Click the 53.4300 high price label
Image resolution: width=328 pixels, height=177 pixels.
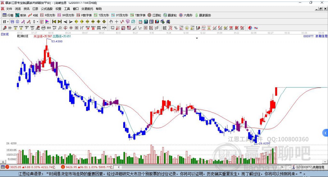pyautogui.click(x=57, y=41)
